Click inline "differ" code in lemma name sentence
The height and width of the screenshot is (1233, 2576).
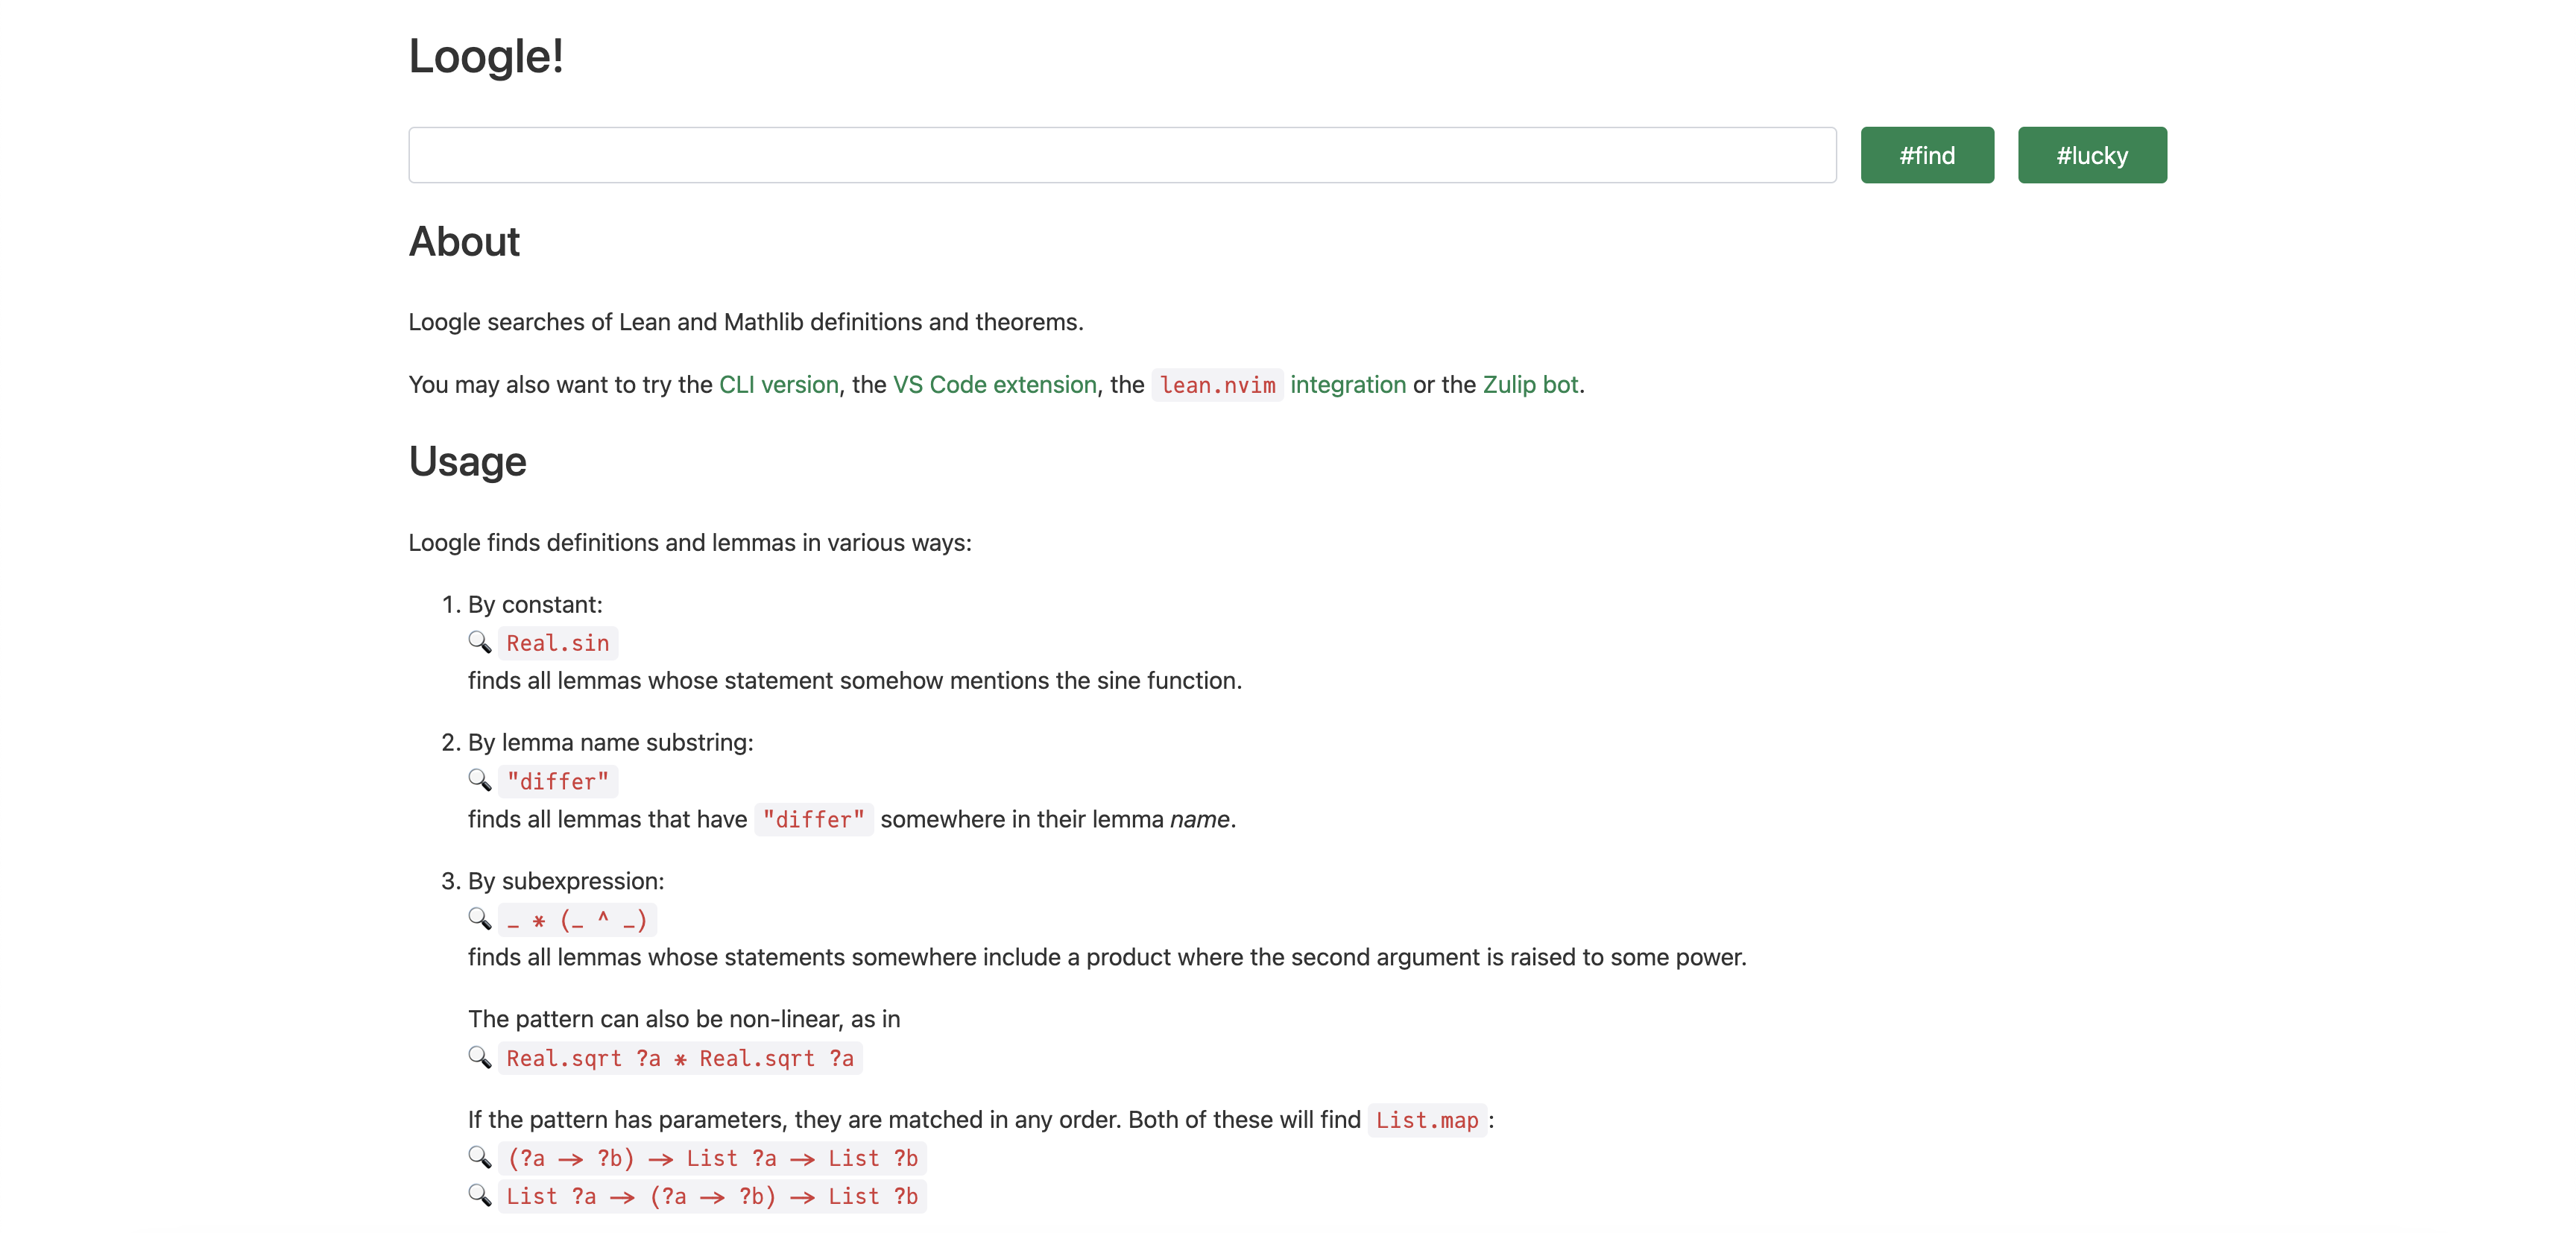tap(814, 819)
